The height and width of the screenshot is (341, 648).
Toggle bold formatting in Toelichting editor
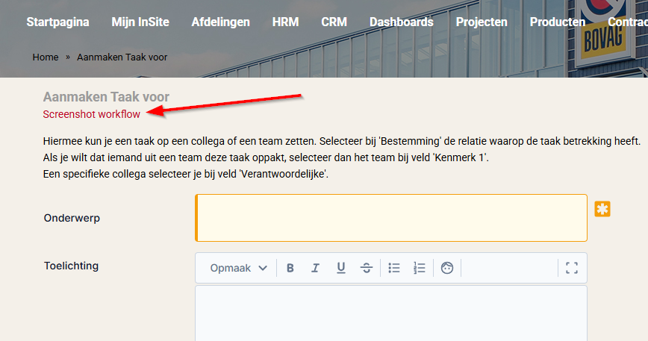pos(290,269)
